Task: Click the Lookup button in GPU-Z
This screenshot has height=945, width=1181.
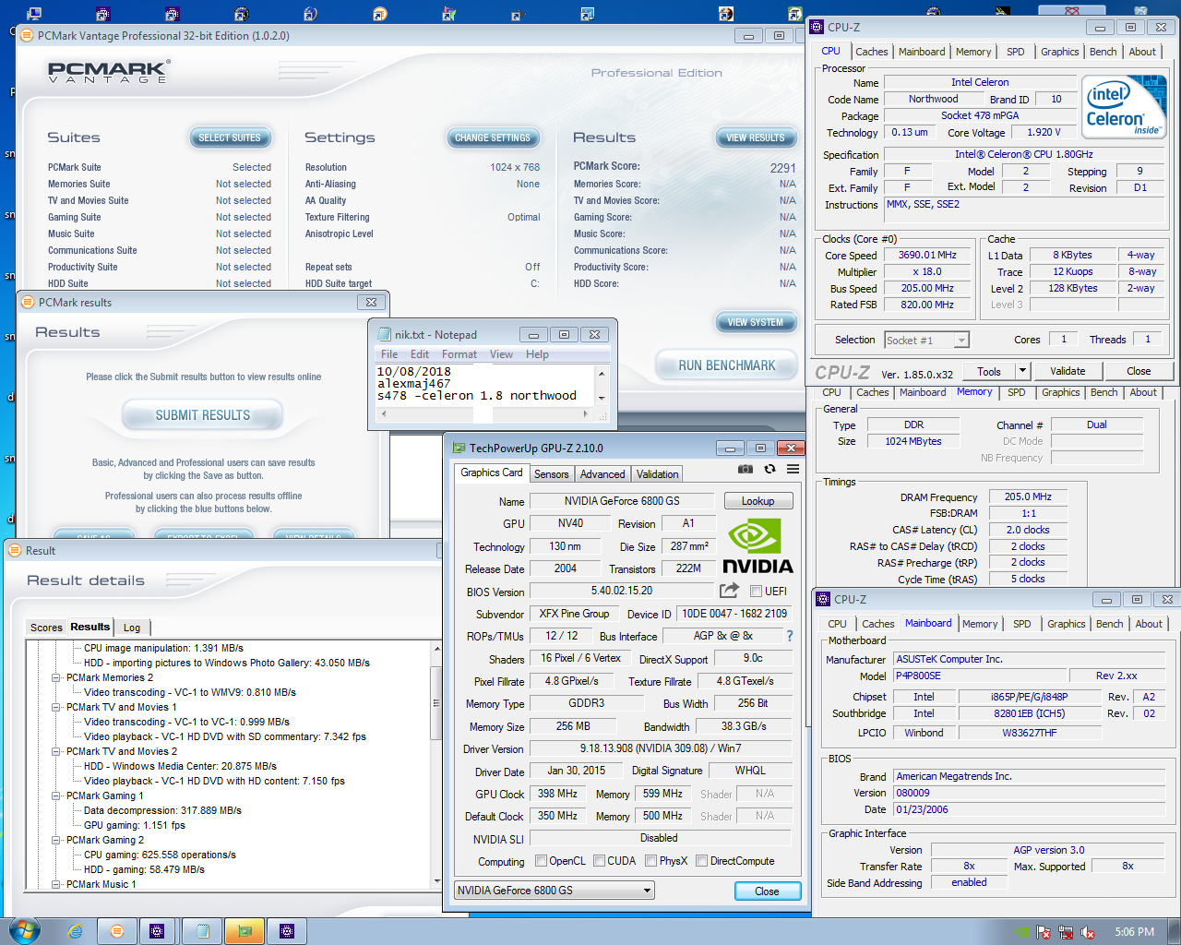Action: pyautogui.click(x=758, y=501)
